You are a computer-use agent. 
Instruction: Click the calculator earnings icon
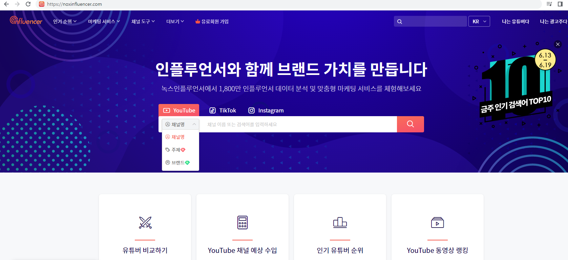243,223
